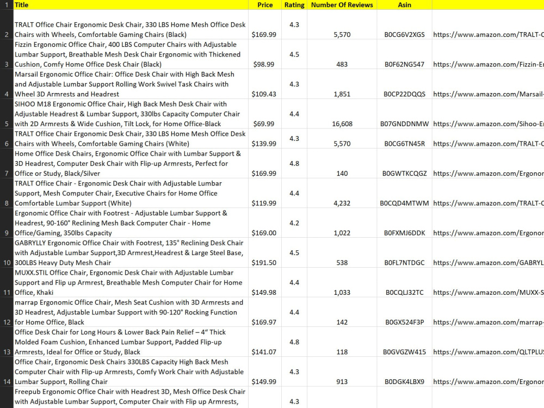Select row number 14 header
544x408 pixels.
[x=7, y=372]
